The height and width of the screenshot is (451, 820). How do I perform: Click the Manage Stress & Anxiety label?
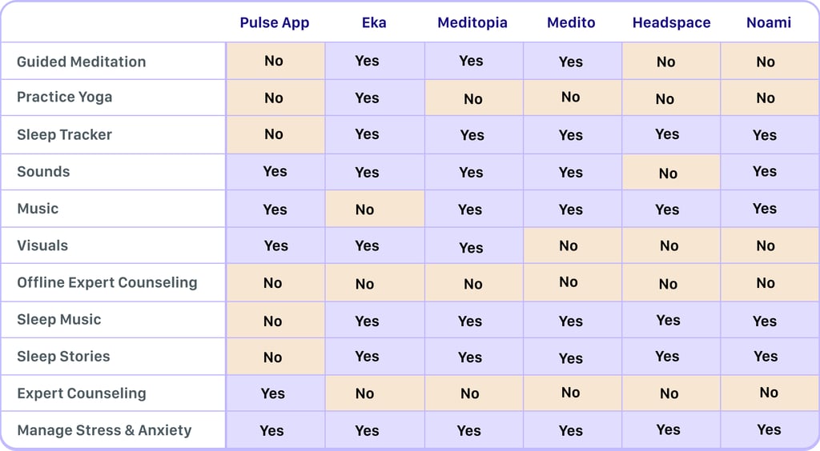[x=104, y=430]
